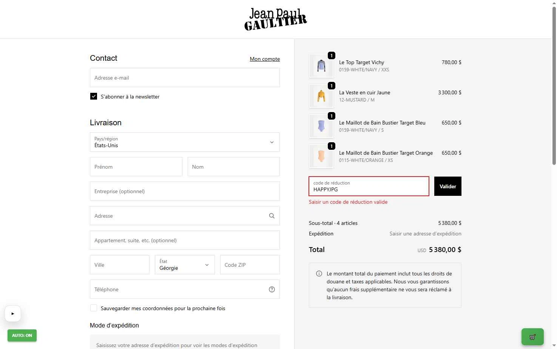Click Maillot de Bain Bustier Bleu thumbnail
Image resolution: width=557 pixels, height=349 pixels.
[x=321, y=126]
